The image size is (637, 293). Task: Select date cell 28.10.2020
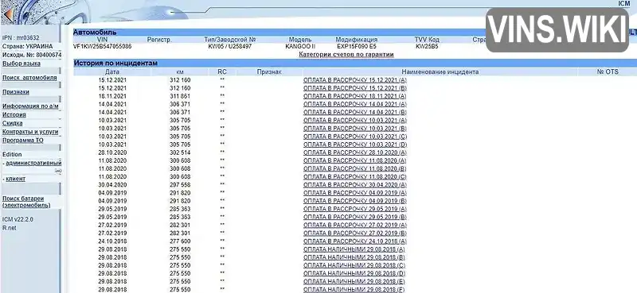(112, 152)
